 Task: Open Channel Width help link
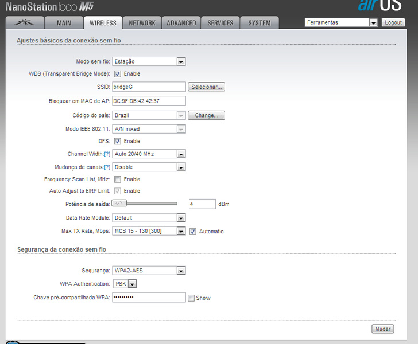pos(107,154)
